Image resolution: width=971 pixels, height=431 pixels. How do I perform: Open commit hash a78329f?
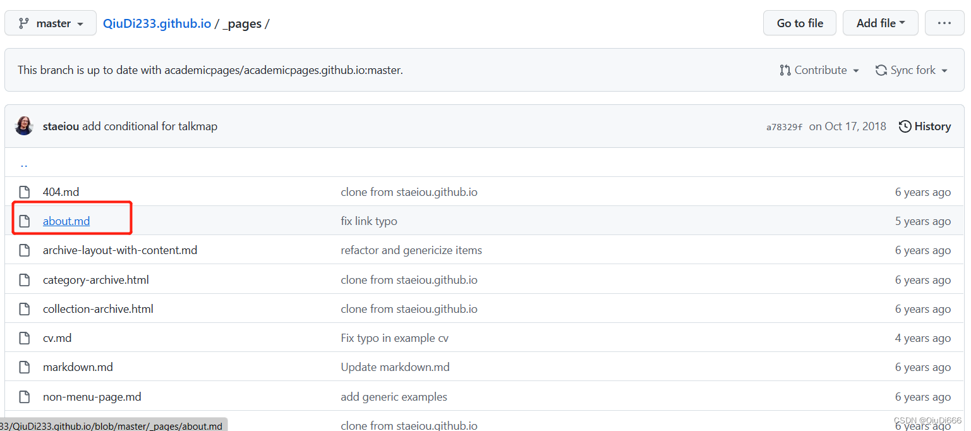[784, 127]
